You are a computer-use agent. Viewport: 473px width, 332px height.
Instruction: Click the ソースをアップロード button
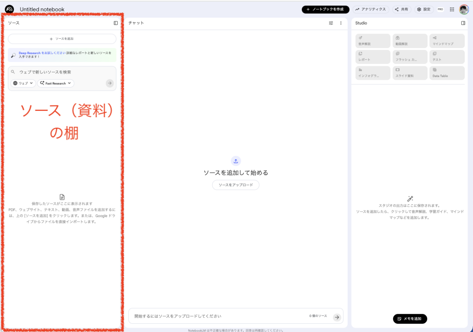[236, 185]
